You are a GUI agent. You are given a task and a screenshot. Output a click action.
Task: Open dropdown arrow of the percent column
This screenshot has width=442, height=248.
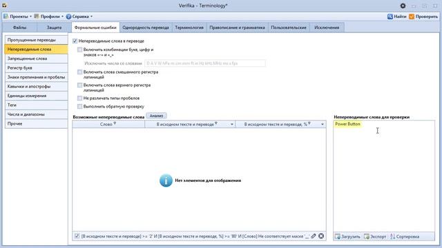(323, 124)
